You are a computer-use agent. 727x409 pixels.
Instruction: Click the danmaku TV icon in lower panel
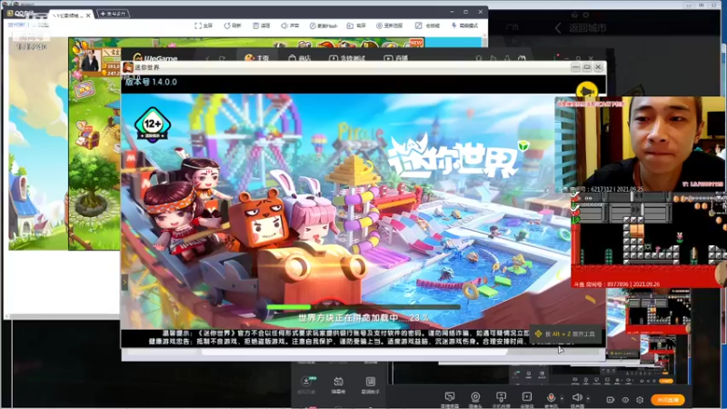click(338, 382)
